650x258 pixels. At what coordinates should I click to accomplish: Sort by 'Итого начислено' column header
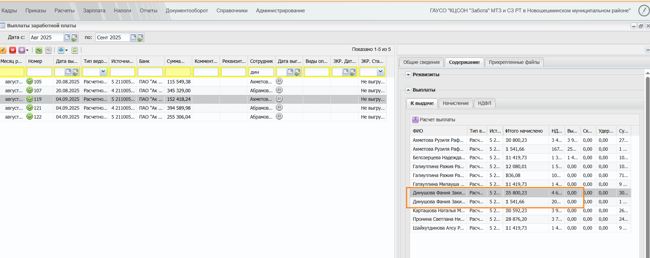[526, 131]
